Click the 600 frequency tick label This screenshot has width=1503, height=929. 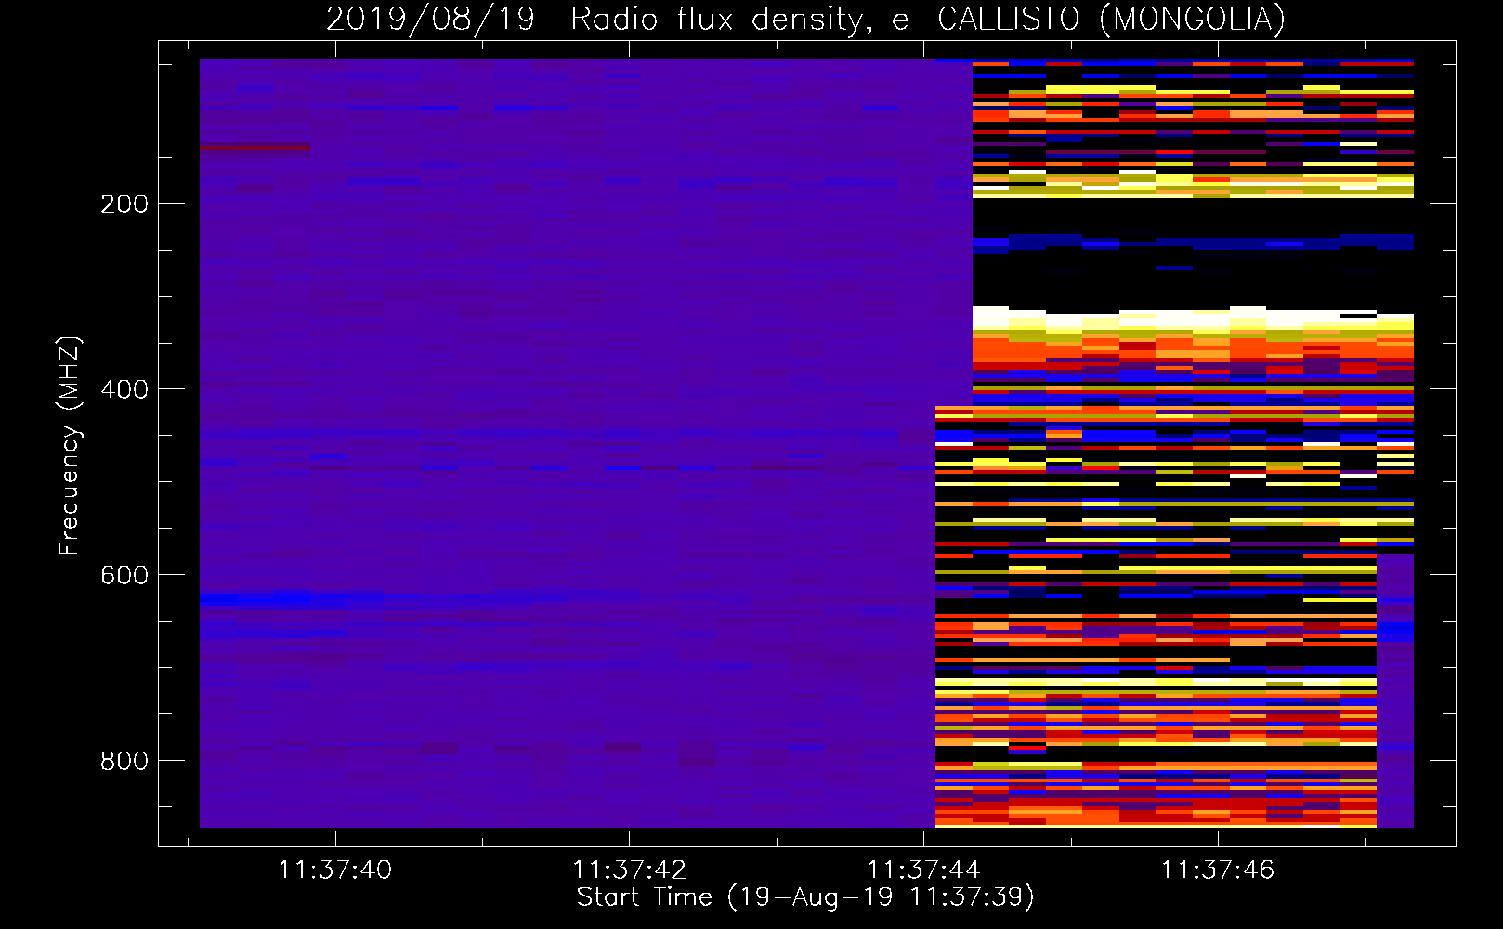[x=124, y=575]
